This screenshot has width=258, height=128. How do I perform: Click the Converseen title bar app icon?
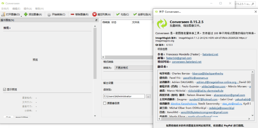pyautogui.click(x=3, y=3)
